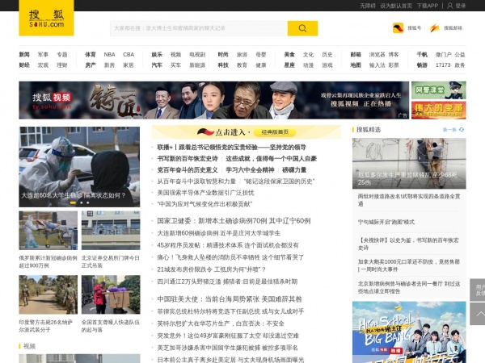Click the yellow search magnifier button
The image size is (485, 363).
tap(302, 28)
